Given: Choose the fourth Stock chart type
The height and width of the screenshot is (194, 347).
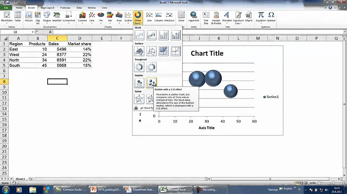Looking at the screenshot, I should pyautogui.click(x=175, y=35).
